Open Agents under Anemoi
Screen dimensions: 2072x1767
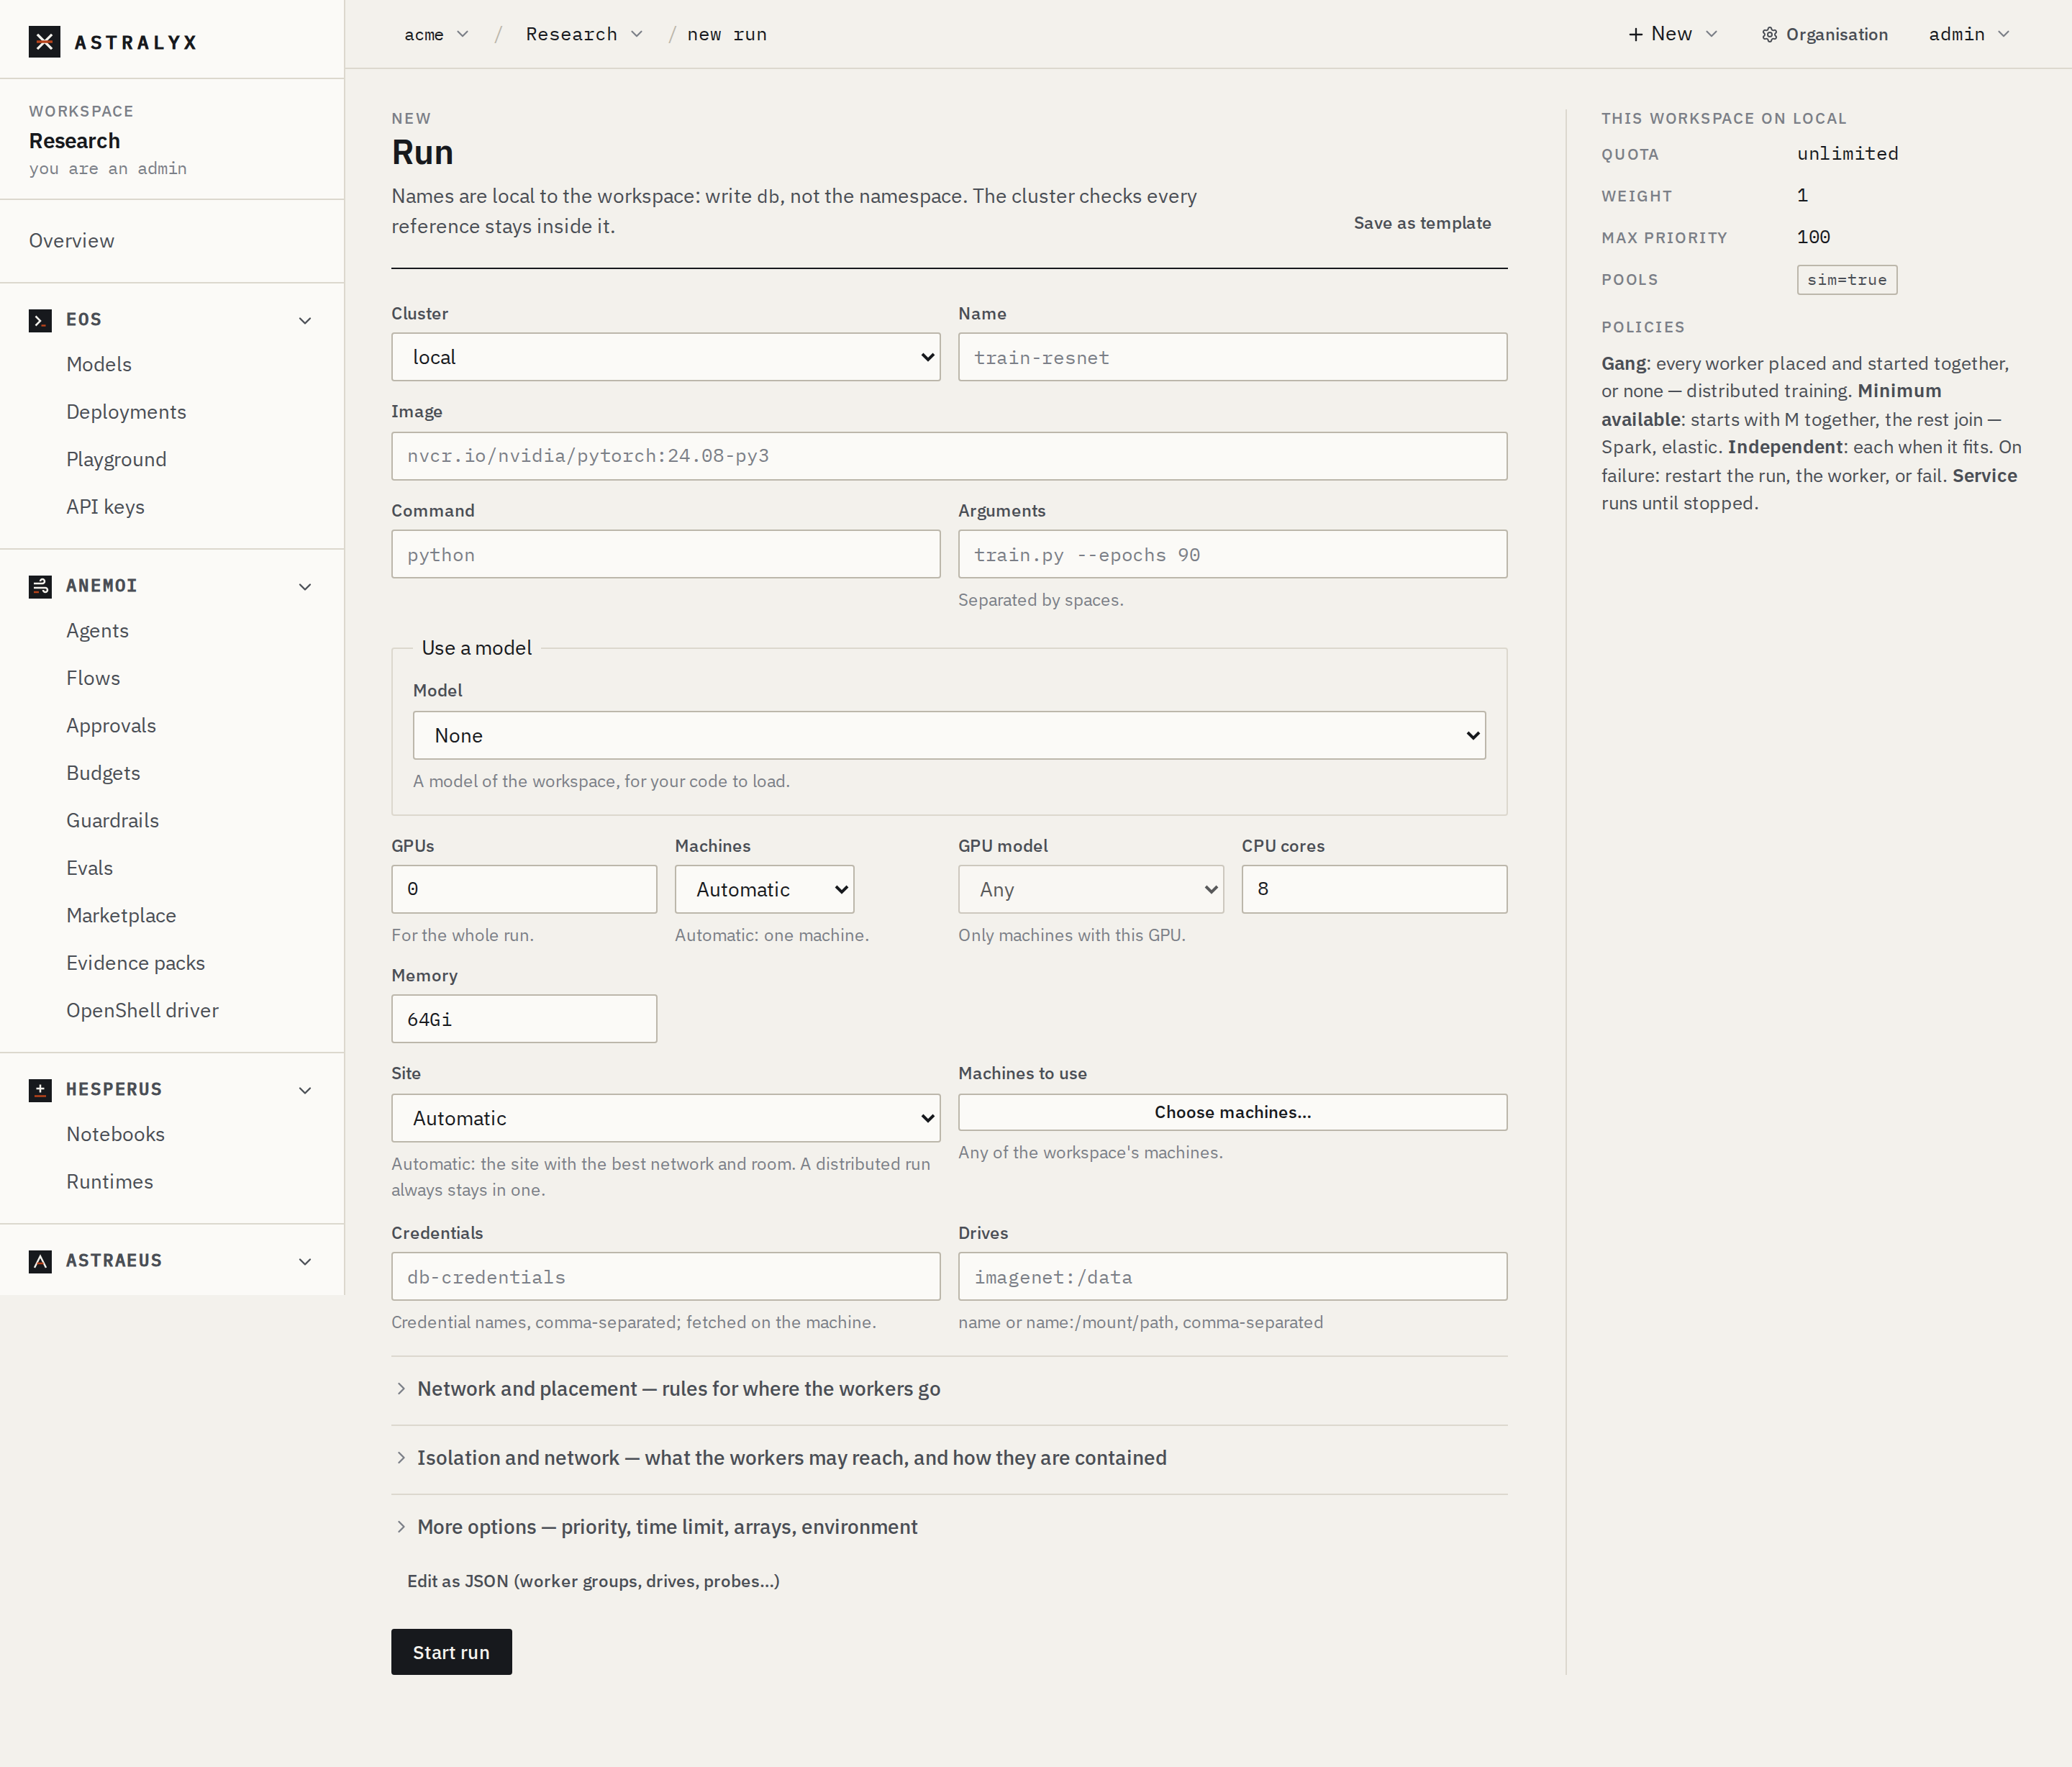(x=97, y=631)
